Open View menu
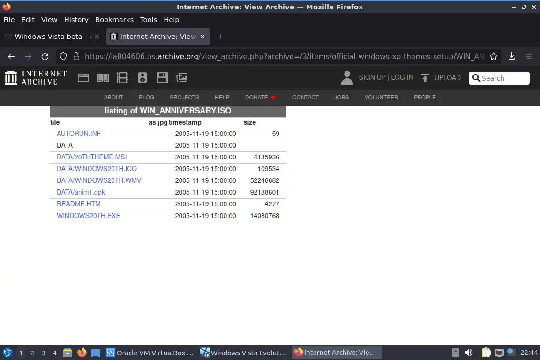540x360 pixels. [49, 20]
